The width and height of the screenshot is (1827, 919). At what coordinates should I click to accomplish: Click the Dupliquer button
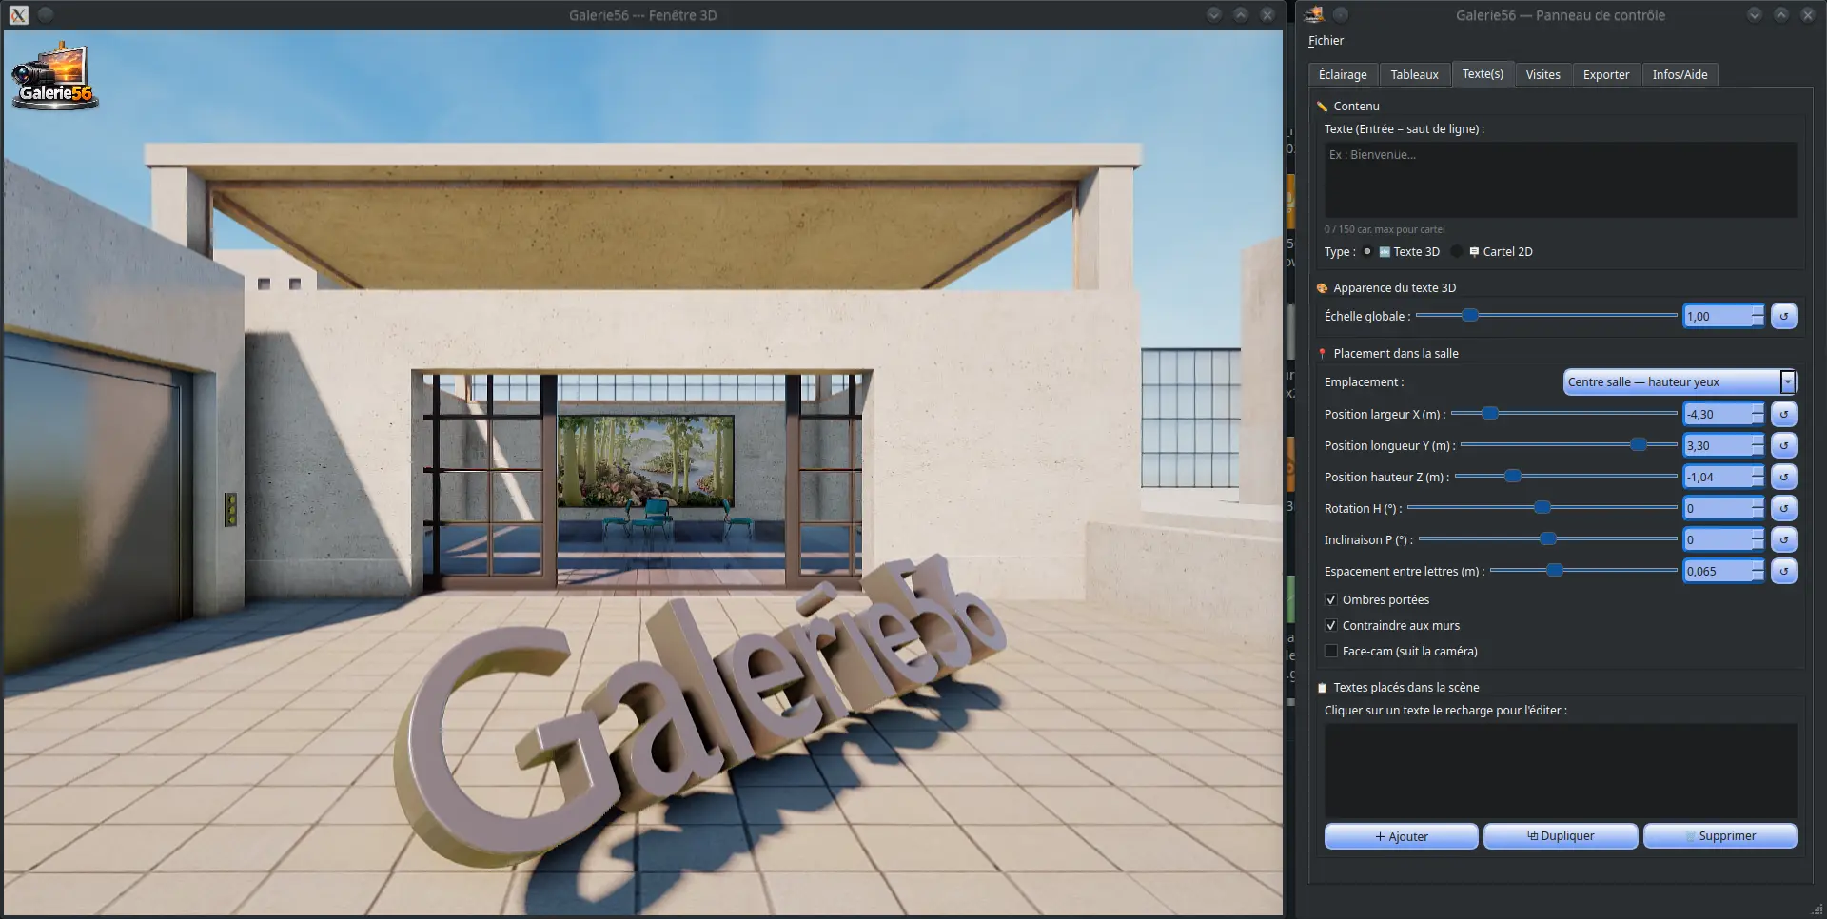[x=1561, y=836]
